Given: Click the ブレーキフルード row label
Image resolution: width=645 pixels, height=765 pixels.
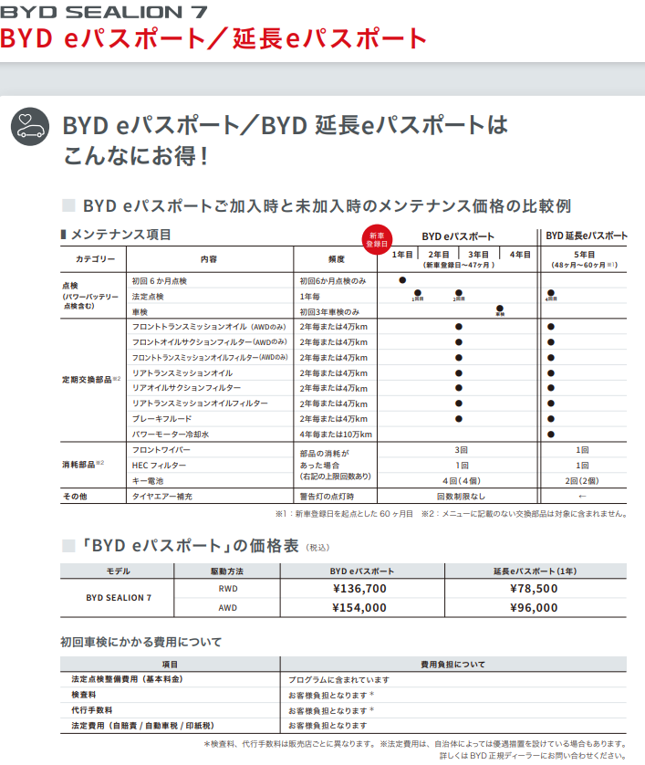Looking at the screenshot, I should point(161,419).
